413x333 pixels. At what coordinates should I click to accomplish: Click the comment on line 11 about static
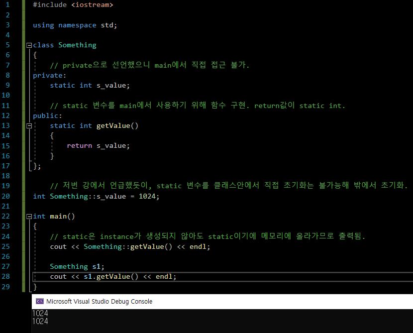[198, 106]
